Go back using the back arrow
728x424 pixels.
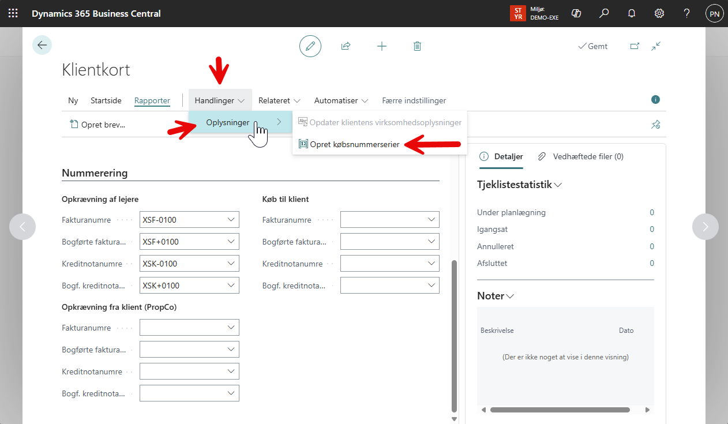[42, 45]
